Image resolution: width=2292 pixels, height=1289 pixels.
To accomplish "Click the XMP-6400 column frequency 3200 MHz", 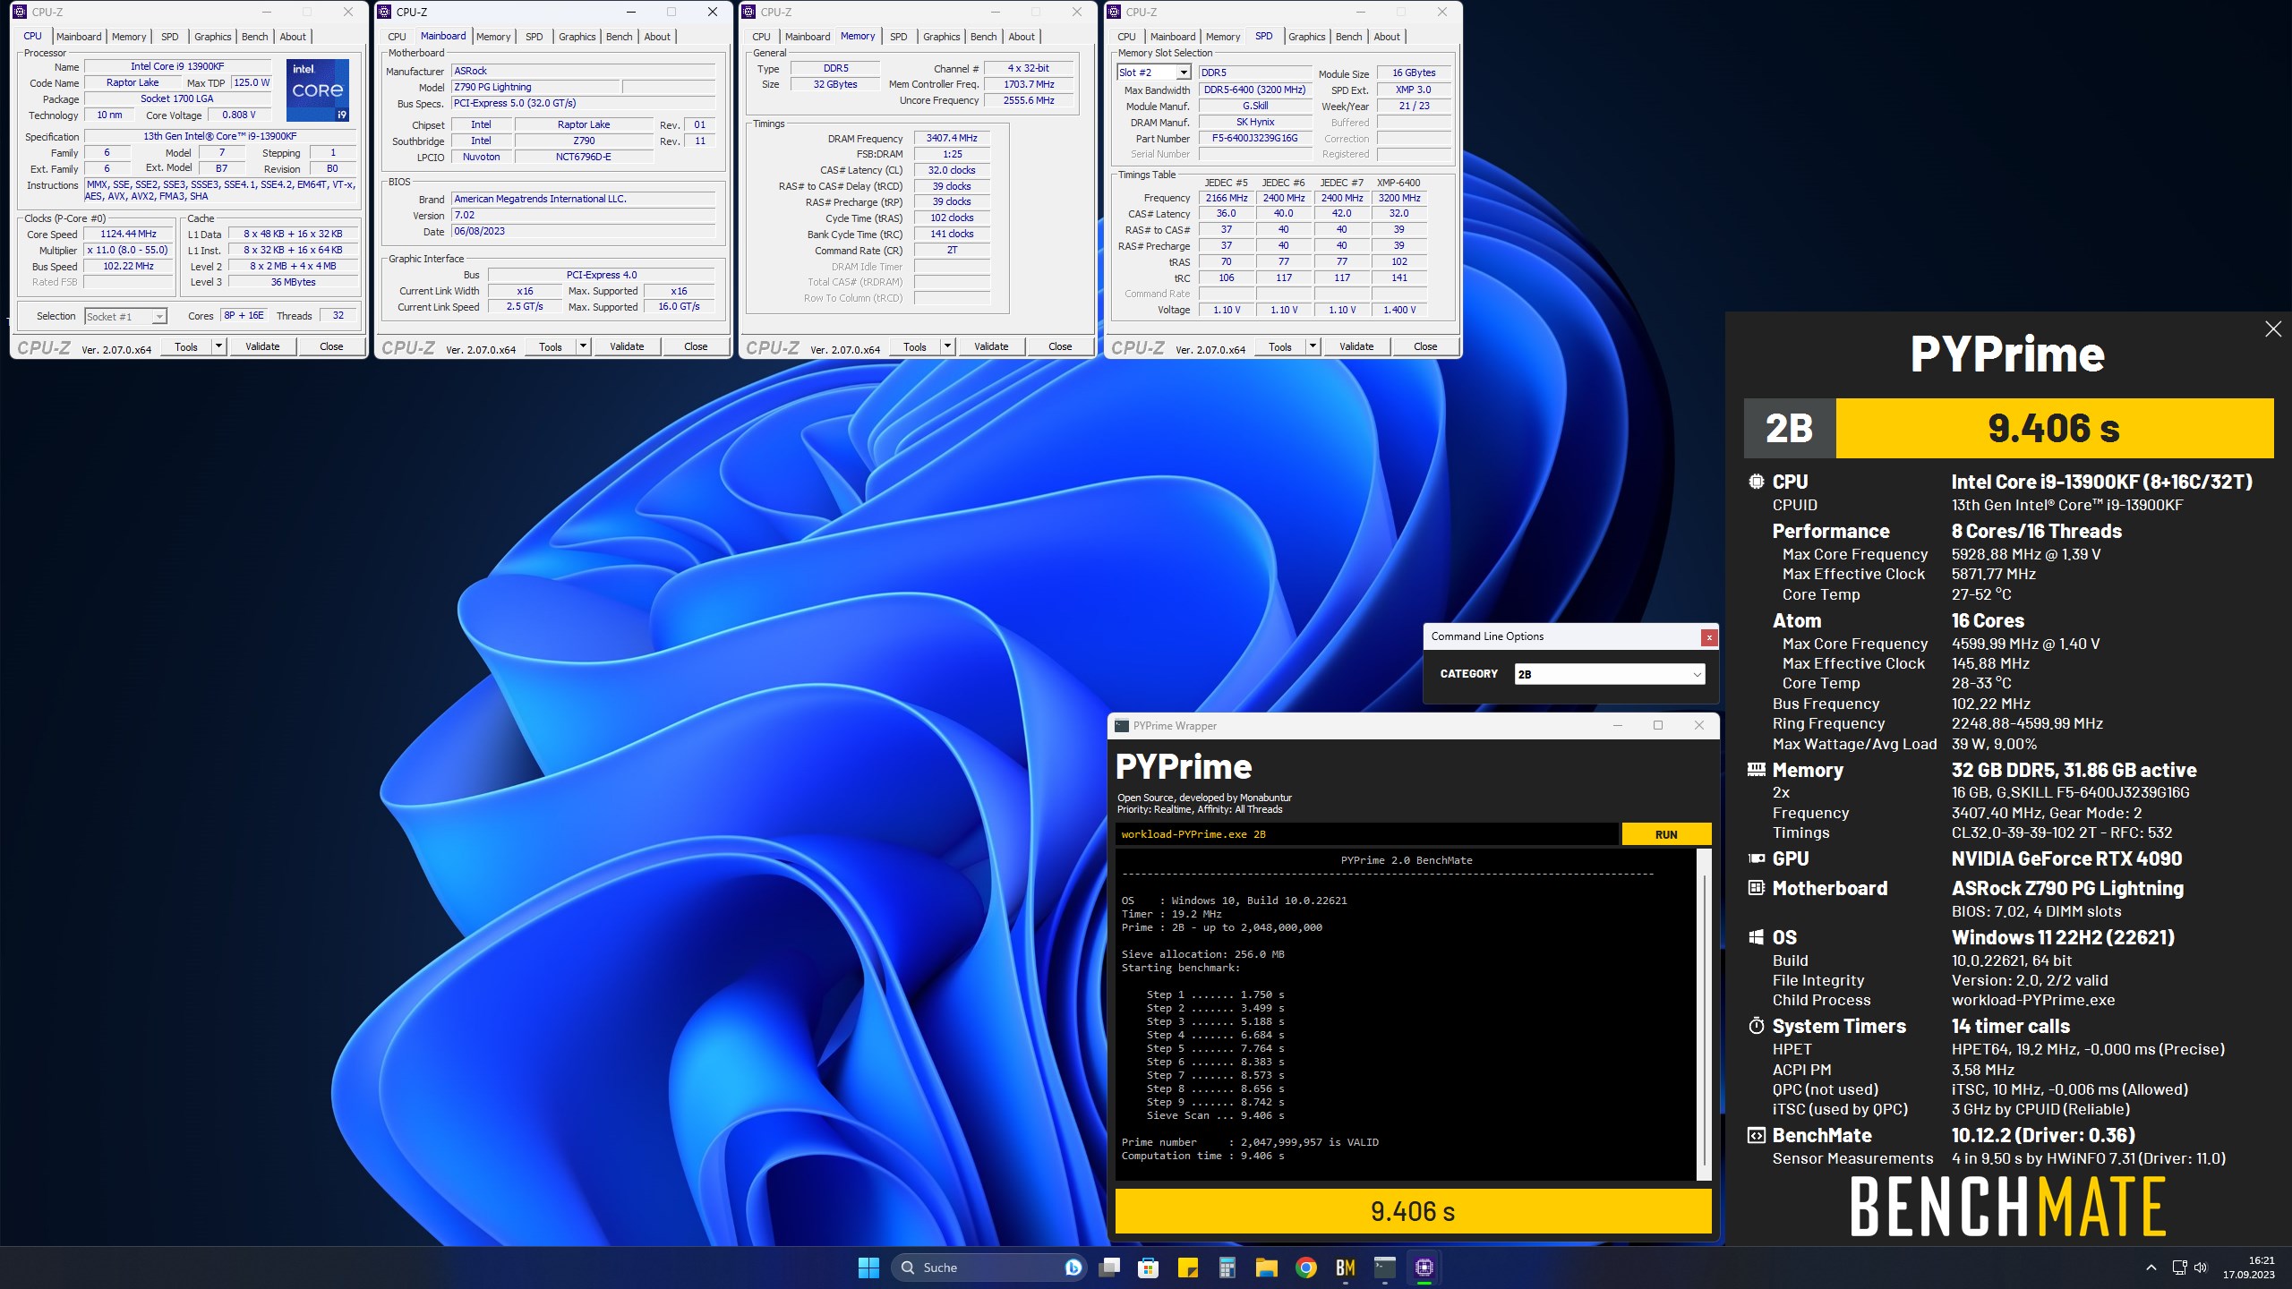I will click(x=1398, y=198).
